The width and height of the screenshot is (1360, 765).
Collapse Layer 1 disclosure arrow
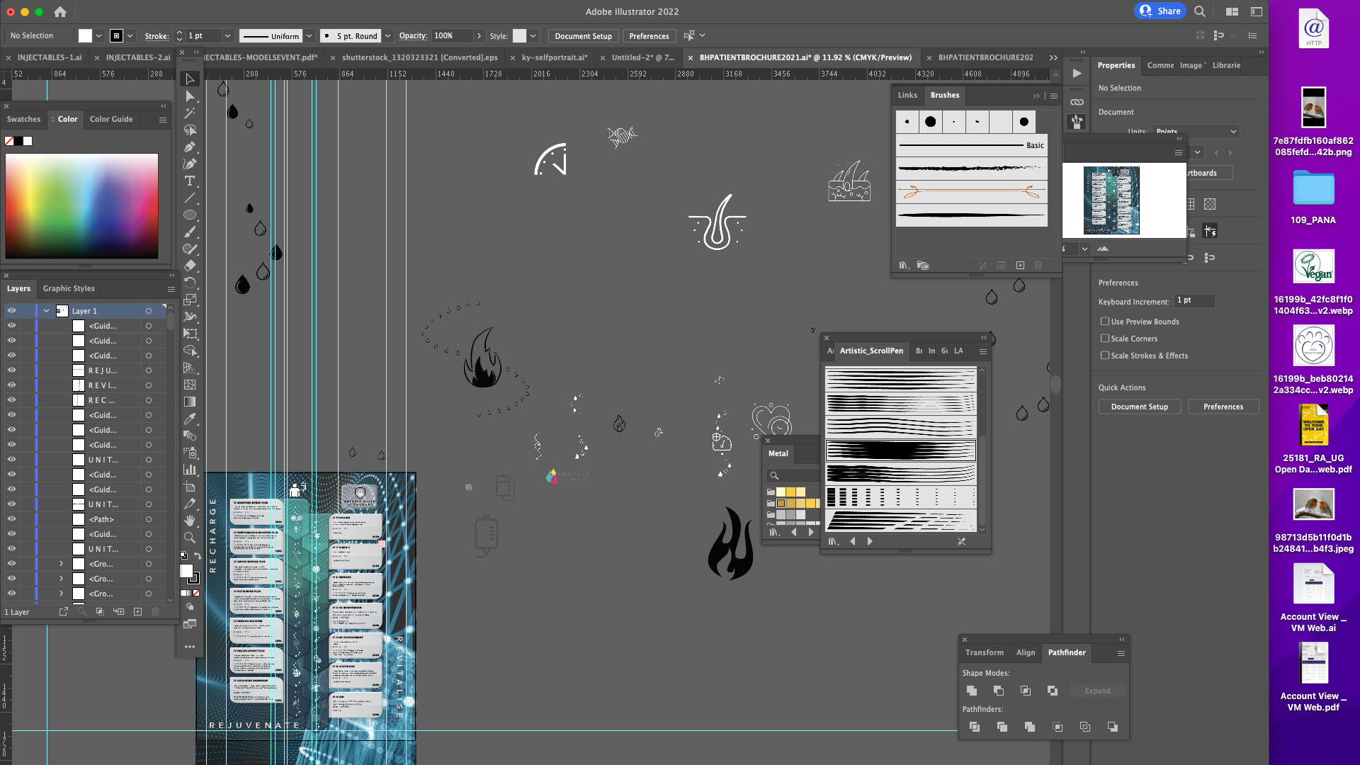[x=46, y=311]
